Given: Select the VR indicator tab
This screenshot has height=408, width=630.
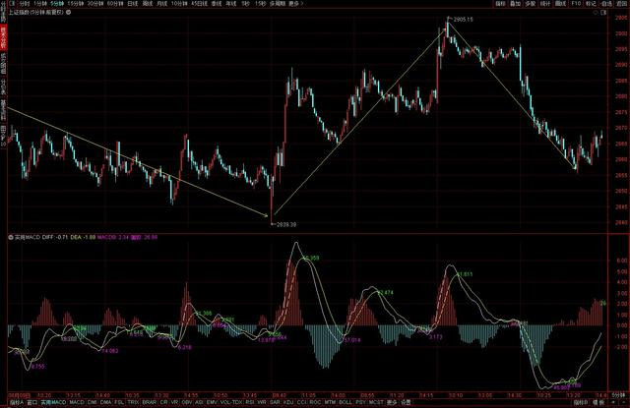Looking at the screenshot, I should tap(174, 402).
